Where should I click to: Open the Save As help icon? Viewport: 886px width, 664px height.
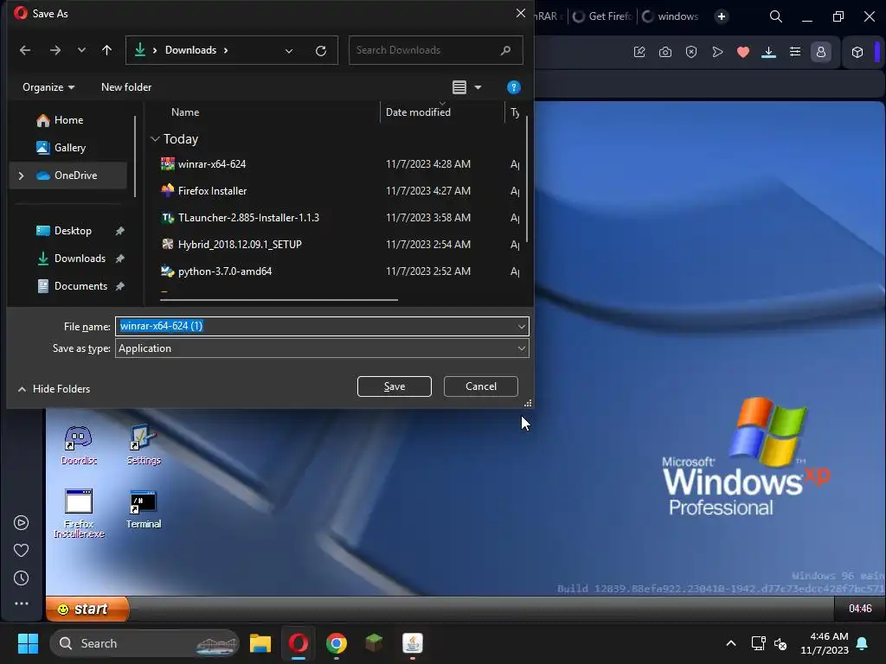tap(514, 87)
